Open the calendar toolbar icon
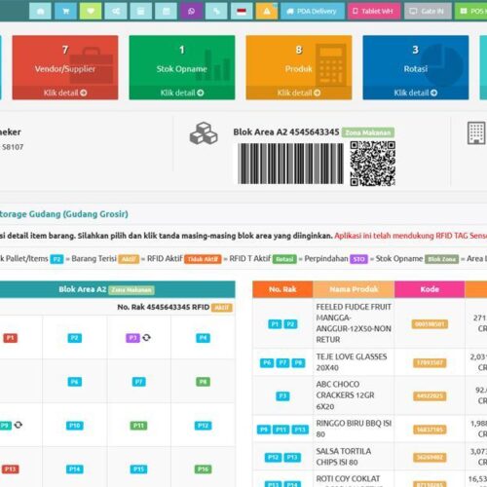This screenshot has width=487, height=487. 167,12
